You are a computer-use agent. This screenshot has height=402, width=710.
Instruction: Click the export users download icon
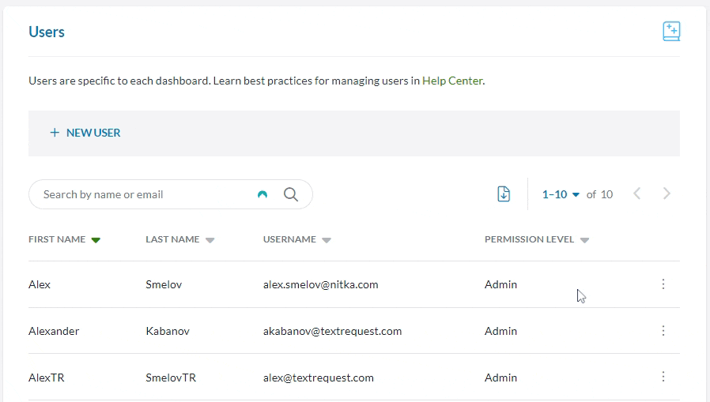point(504,194)
